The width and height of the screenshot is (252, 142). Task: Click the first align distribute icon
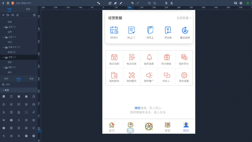click(166, 3)
